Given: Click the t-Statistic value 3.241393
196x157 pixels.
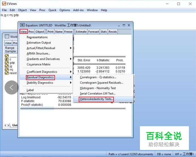Looking at the screenshot, I should point(103,68).
